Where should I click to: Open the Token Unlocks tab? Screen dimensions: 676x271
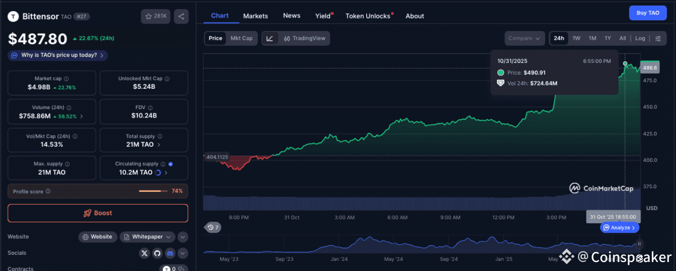(x=368, y=16)
